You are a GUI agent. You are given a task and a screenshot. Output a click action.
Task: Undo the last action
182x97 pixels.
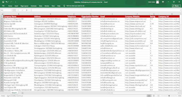pyautogui.click(x=6, y=2)
